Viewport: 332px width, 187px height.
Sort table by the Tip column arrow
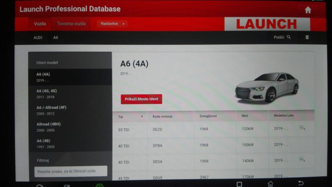point(142,116)
